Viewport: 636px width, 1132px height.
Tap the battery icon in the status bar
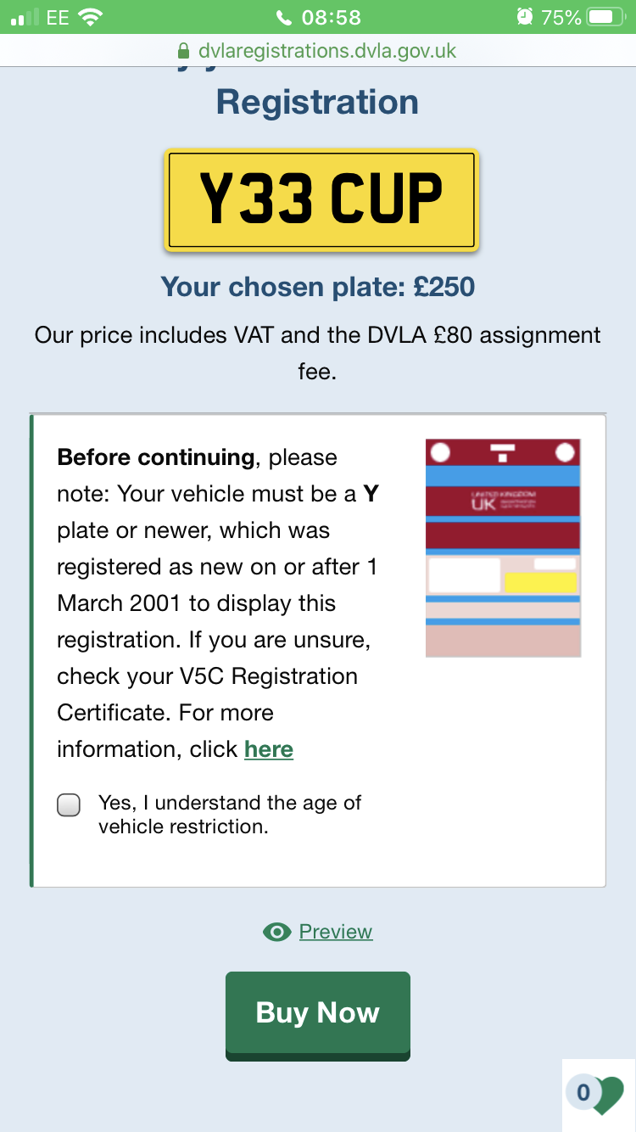click(x=605, y=17)
